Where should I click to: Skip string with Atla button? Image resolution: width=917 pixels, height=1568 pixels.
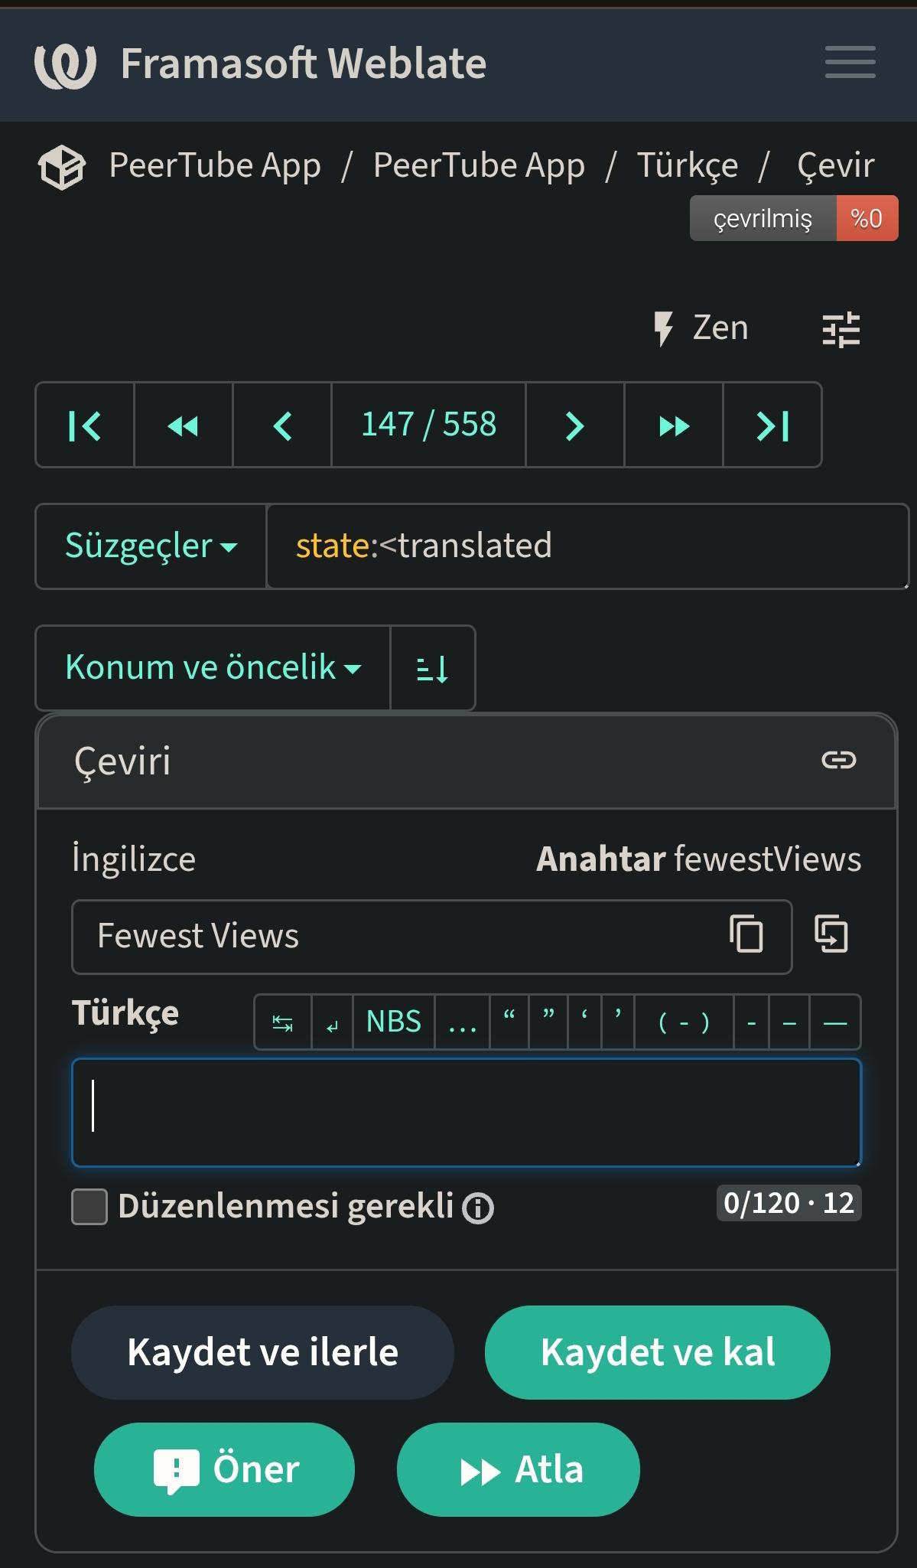click(518, 1469)
